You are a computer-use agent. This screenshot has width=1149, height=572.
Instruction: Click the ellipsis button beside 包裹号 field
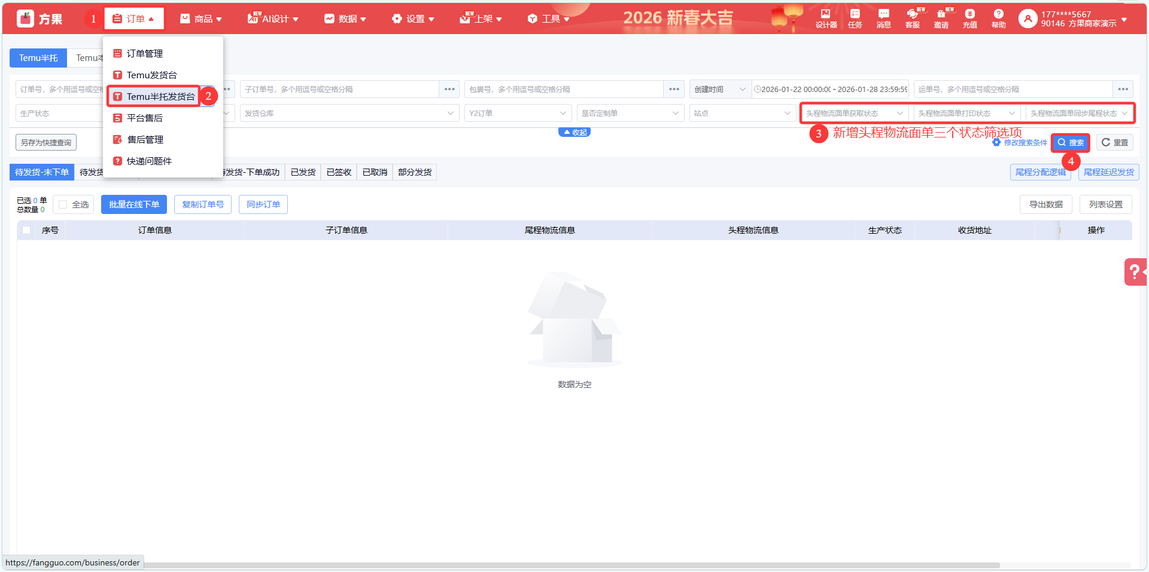[x=674, y=89]
